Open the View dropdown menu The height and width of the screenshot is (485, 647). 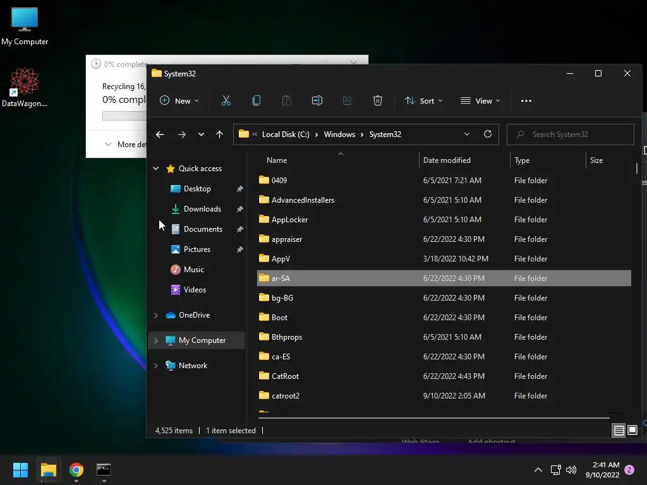(x=480, y=100)
